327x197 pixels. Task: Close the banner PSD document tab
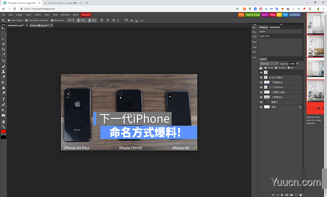pyautogui.click(x=52, y=25)
